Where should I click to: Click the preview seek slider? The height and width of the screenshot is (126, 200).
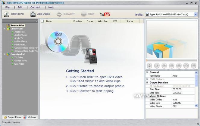coord(172,60)
